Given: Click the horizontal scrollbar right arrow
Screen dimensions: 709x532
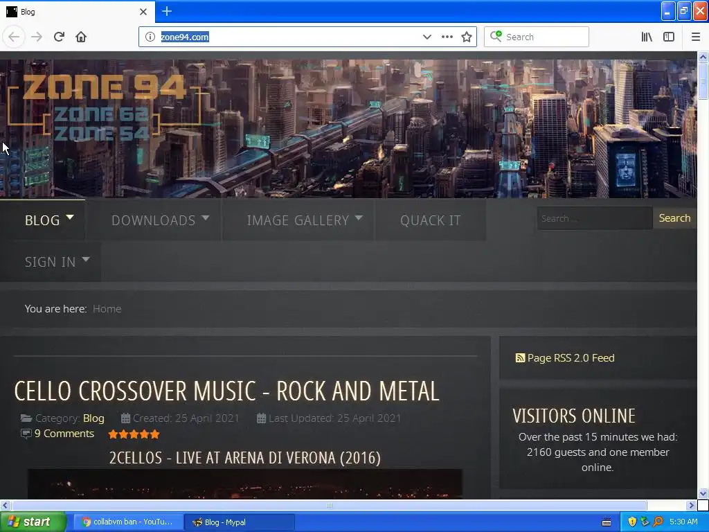Looking at the screenshot, I should (x=691, y=505).
